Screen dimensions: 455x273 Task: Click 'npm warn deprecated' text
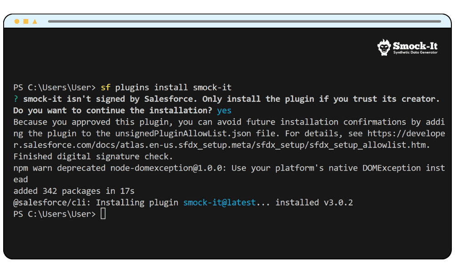tap(60, 168)
